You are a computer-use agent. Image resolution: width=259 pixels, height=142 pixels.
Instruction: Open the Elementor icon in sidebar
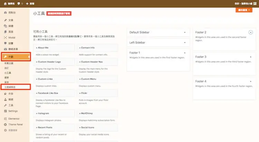(6, 119)
